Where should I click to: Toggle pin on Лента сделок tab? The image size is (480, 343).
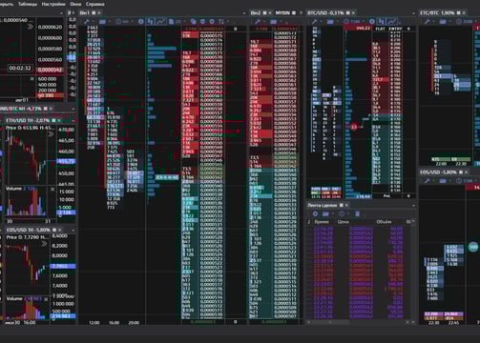coord(342,205)
